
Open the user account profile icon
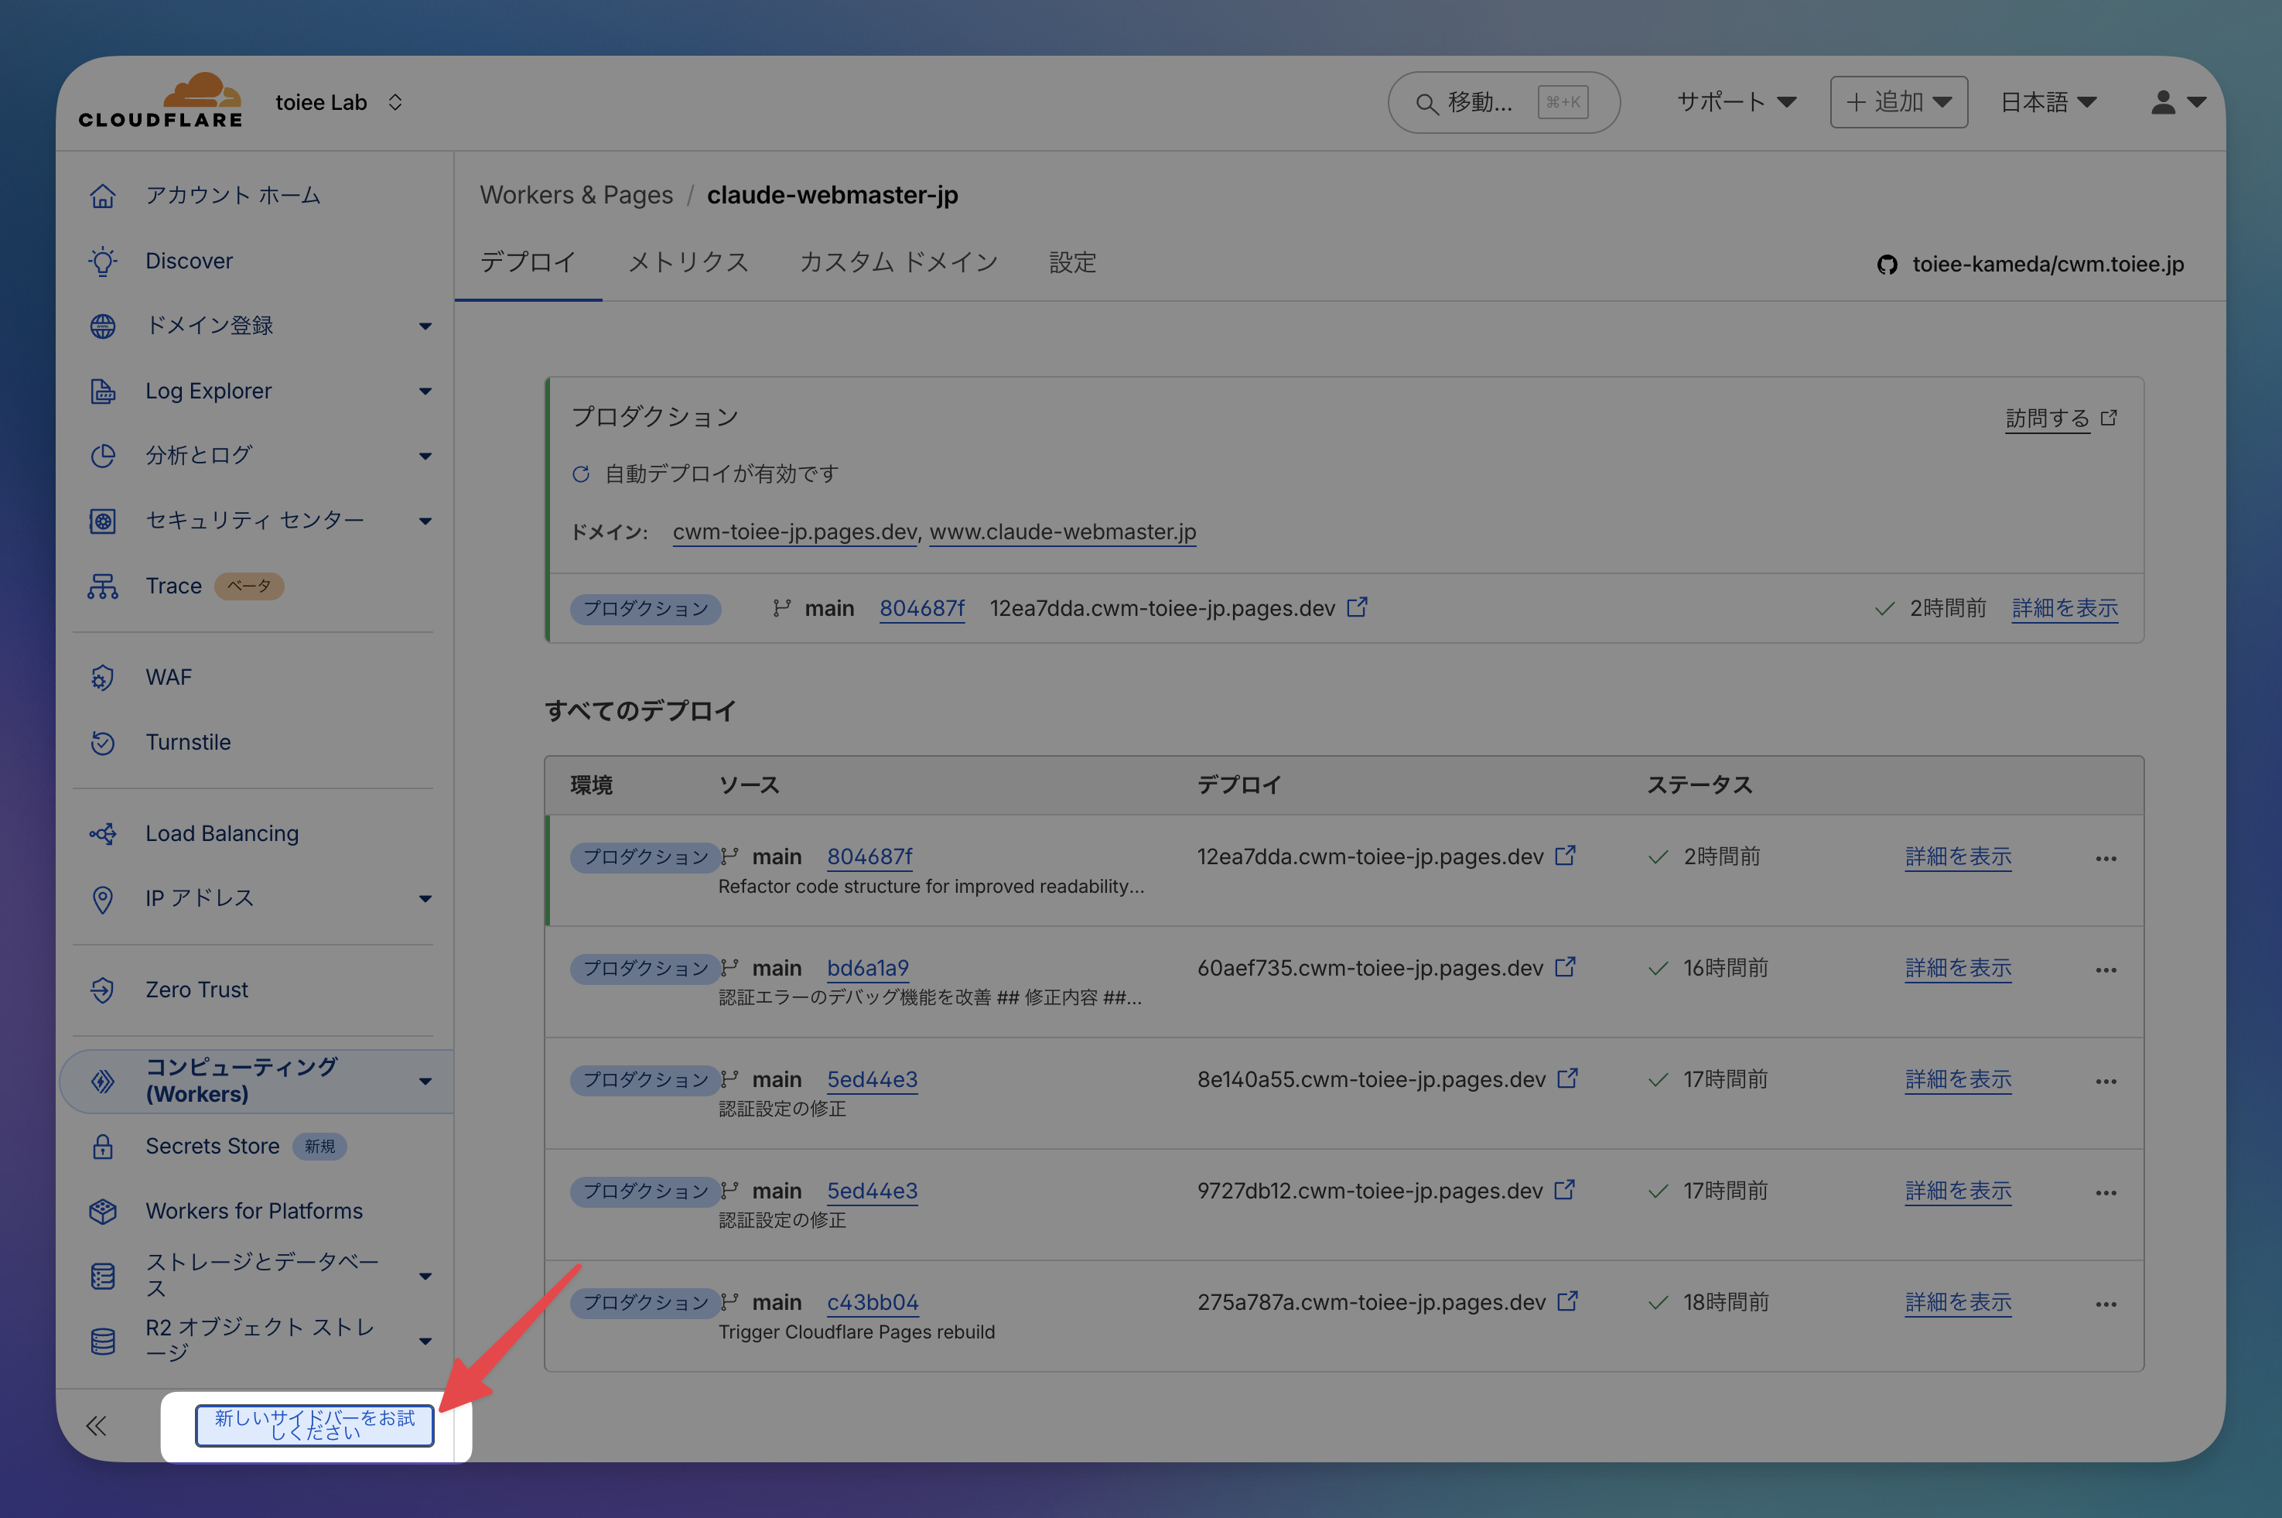[x=2163, y=101]
